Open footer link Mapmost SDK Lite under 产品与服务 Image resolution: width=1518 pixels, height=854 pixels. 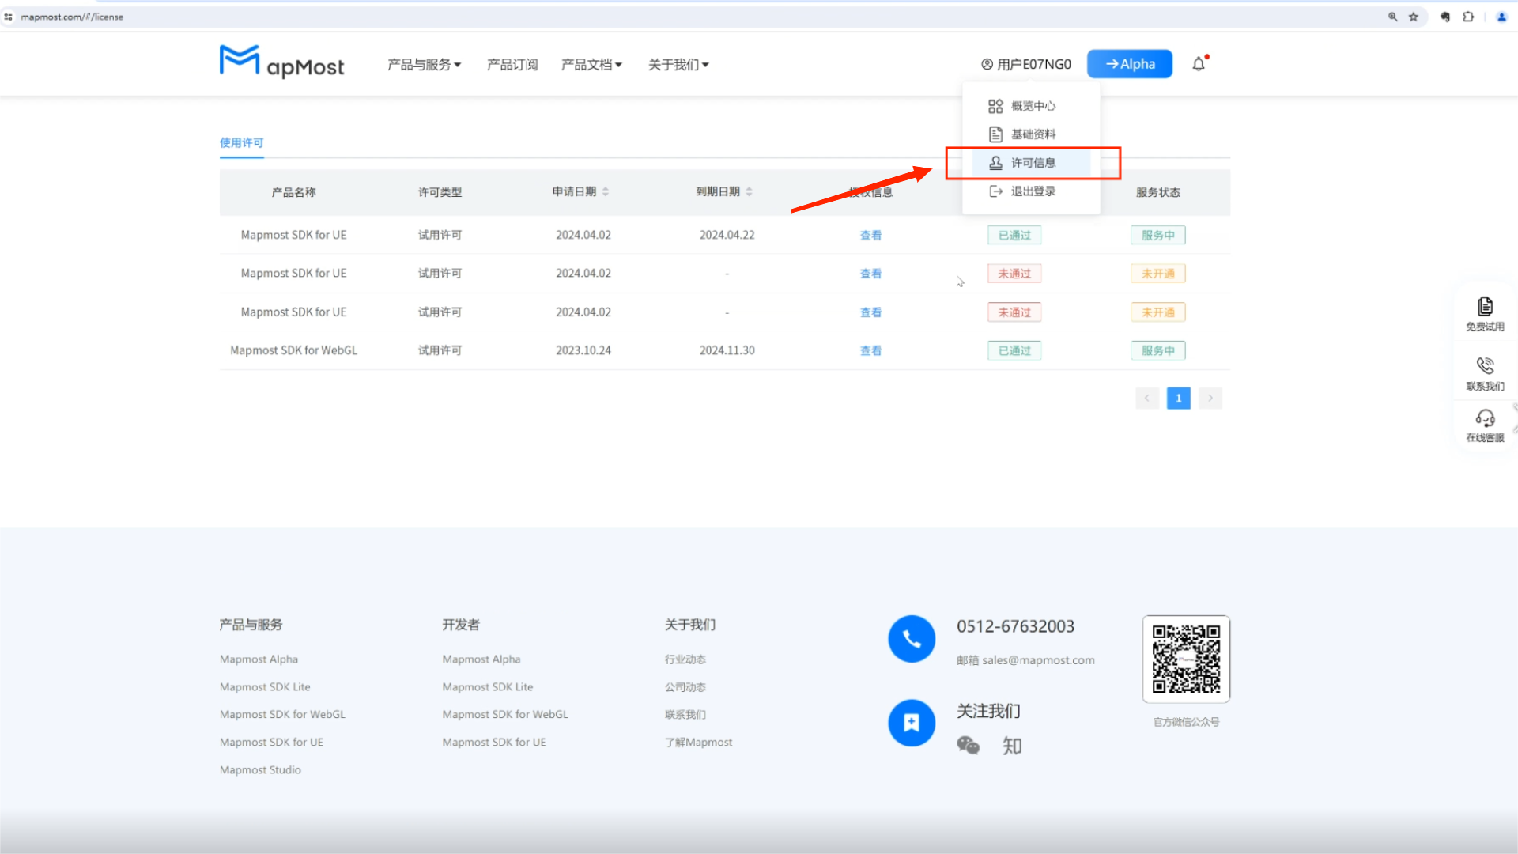pyautogui.click(x=265, y=687)
